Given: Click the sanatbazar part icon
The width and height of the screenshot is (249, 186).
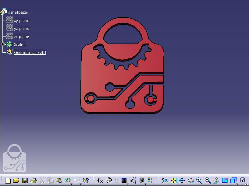Looking at the screenshot, I should [4, 12].
